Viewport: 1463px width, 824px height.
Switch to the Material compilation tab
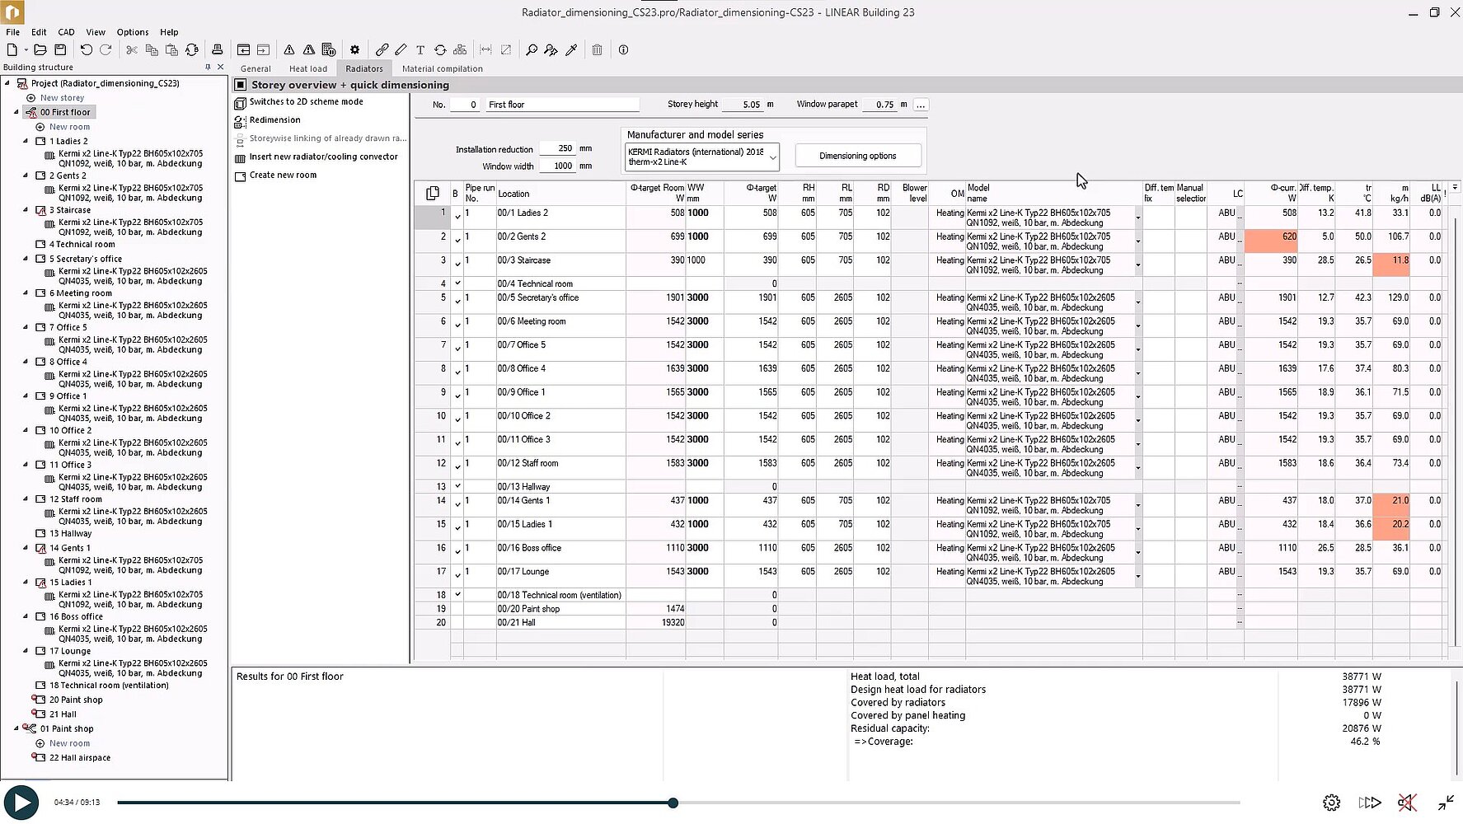coord(443,69)
